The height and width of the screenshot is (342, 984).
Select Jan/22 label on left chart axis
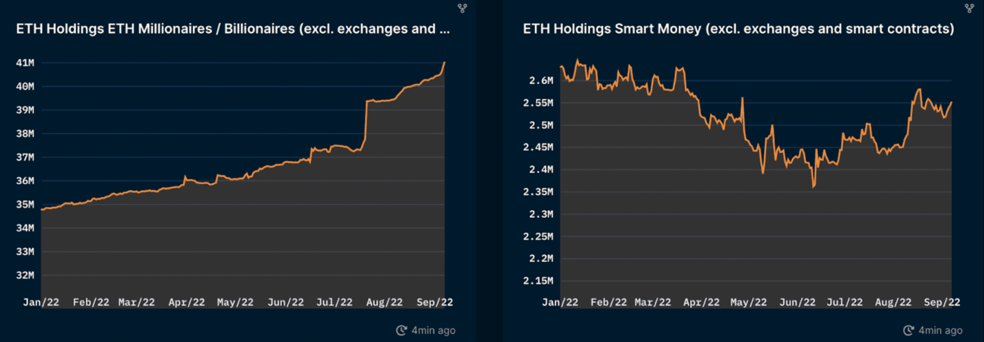(41, 302)
